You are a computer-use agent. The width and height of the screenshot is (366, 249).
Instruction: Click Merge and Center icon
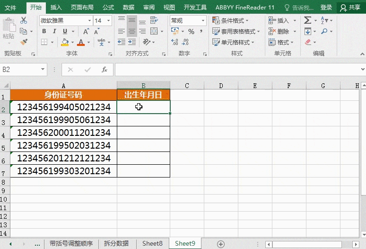point(154,31)
